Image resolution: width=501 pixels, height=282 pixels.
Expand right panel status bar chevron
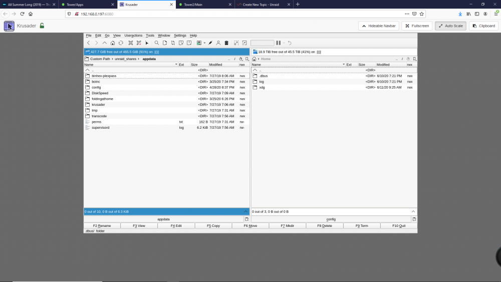[413, 211]
